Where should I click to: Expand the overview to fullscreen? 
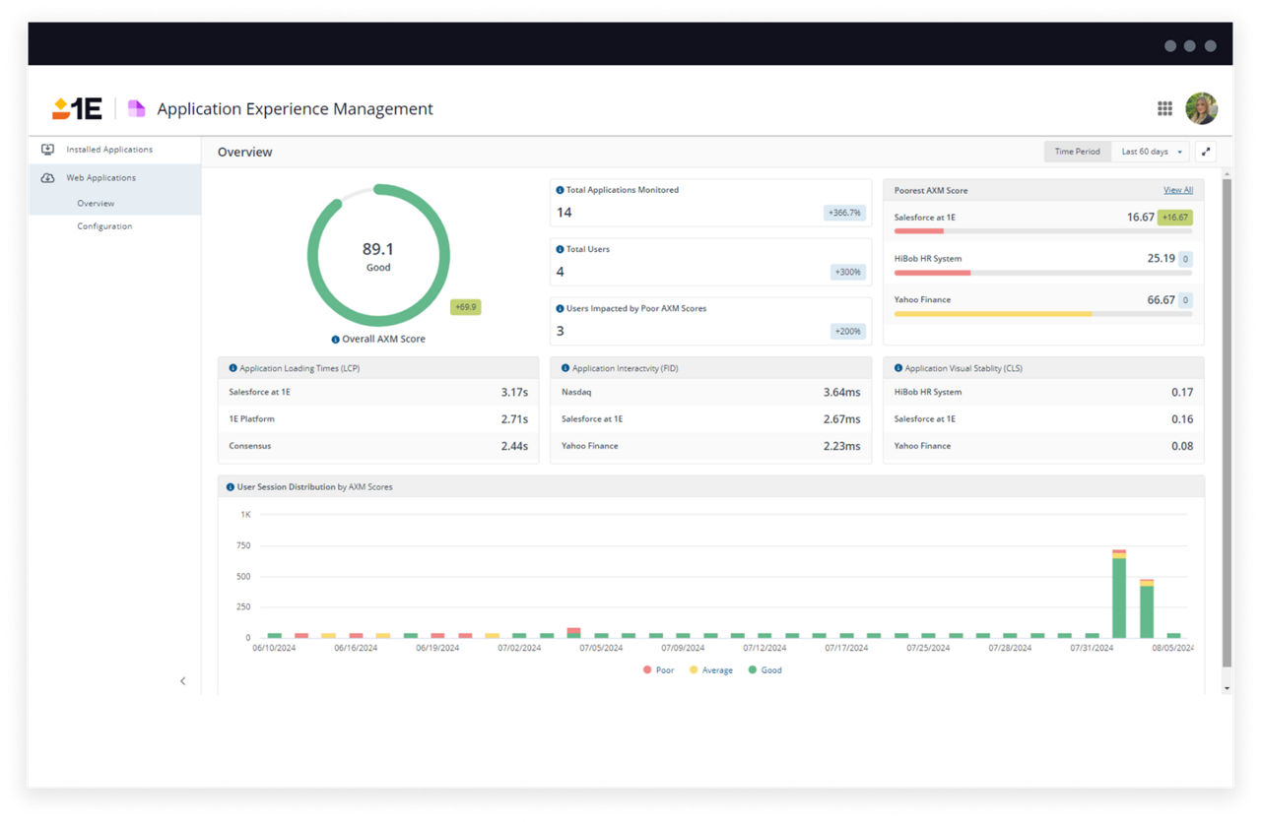1206,152
